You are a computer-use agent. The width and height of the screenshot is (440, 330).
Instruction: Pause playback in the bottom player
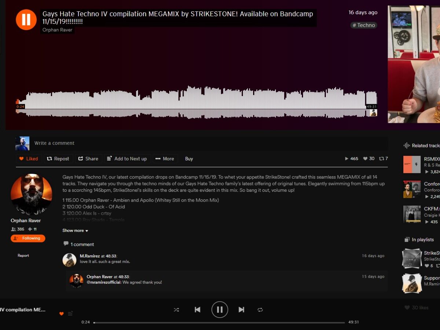point(220,310)
